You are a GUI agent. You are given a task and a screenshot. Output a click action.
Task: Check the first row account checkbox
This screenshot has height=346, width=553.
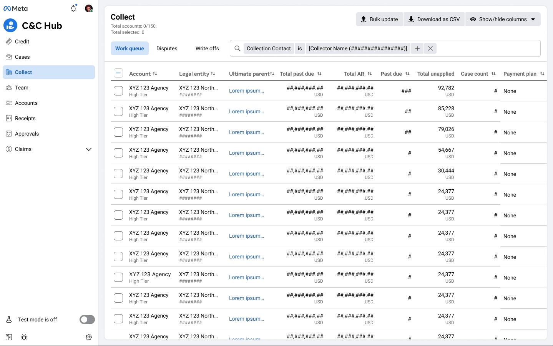(x=118, y=91)
